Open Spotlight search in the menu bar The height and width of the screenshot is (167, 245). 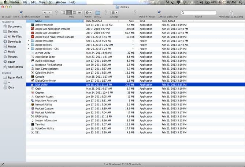click(x=240, y=2)
